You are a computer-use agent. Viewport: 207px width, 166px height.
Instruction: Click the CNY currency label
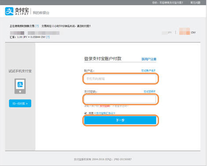pos(193,33)
